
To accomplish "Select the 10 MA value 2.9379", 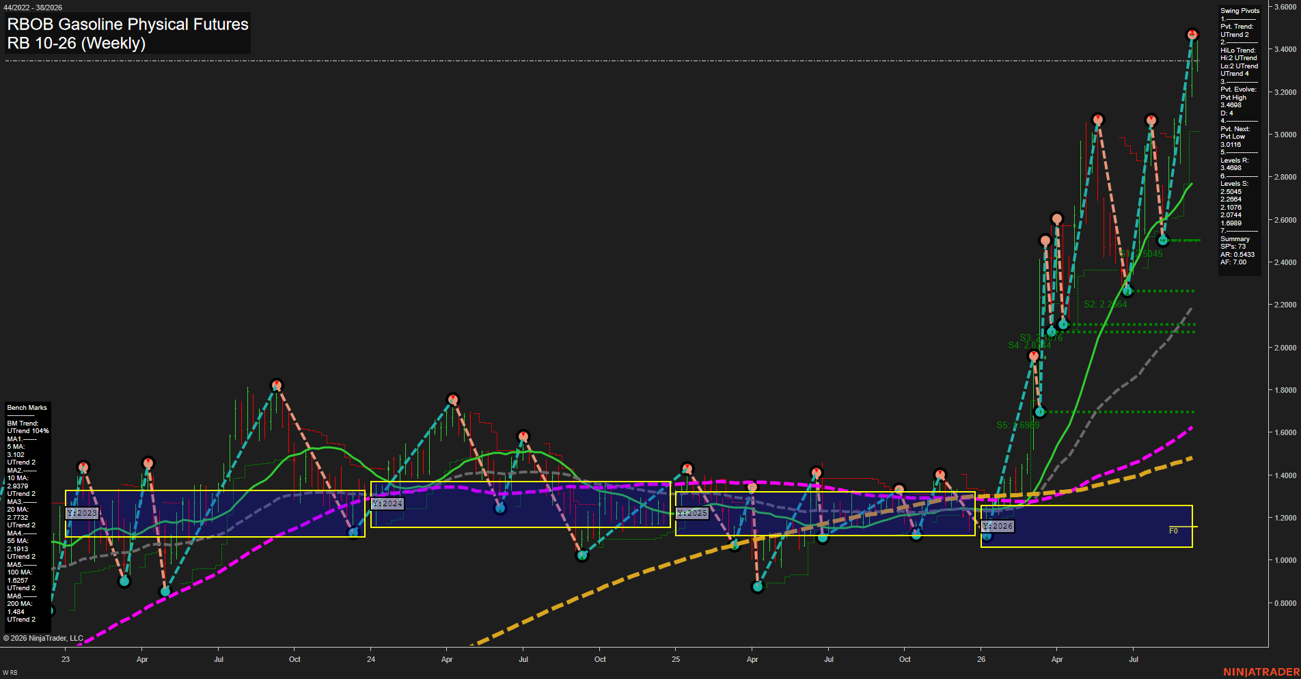I will click(x=18, y=486).
